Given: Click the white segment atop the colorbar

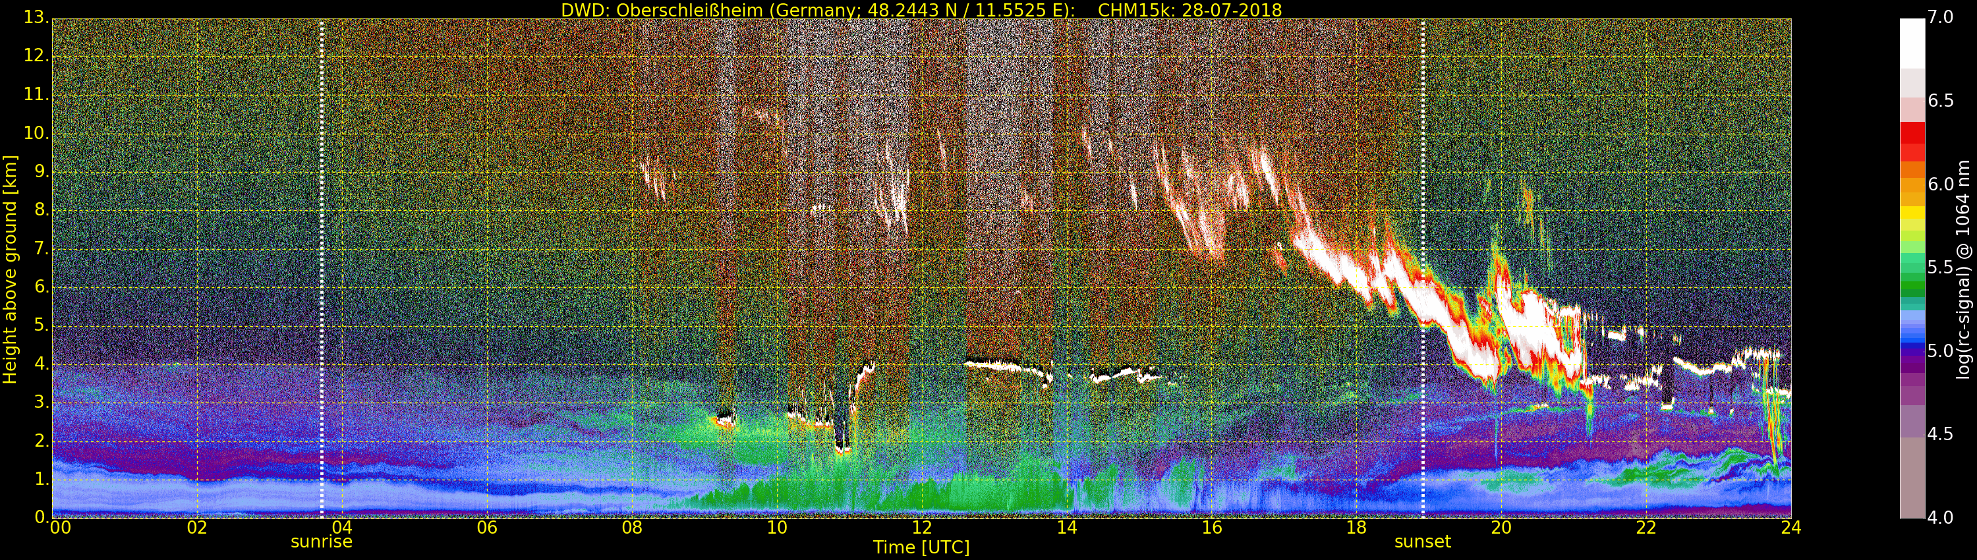Looking at the screenshot, I should tap(1912, 43).
